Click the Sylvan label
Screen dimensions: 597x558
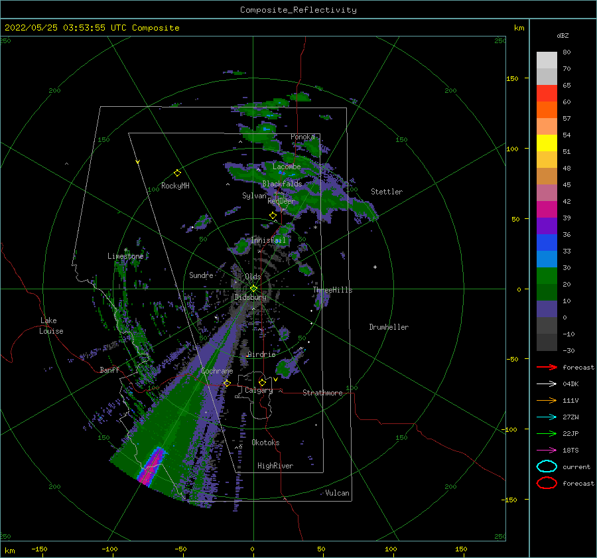click(x=254, y=196)
